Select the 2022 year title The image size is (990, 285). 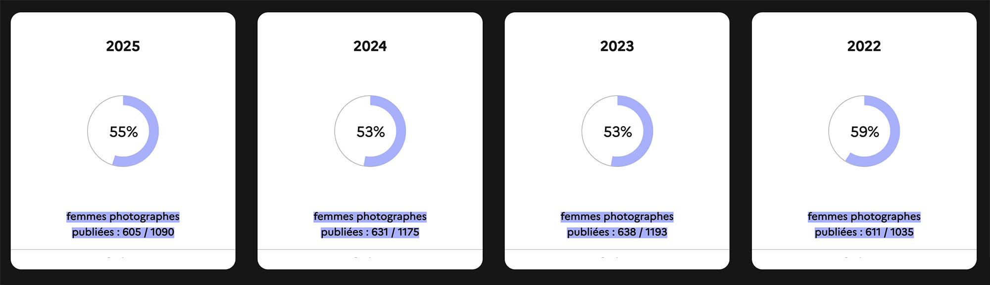coord(864,46)
